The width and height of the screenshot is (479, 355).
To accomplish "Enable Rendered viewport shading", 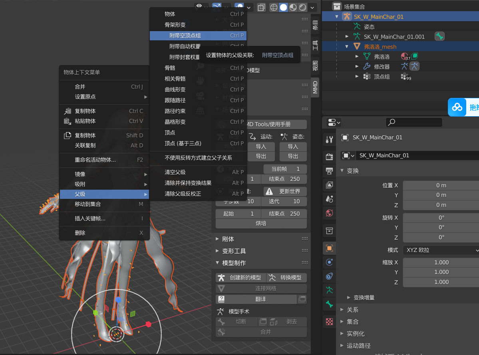I will [303, 7].
